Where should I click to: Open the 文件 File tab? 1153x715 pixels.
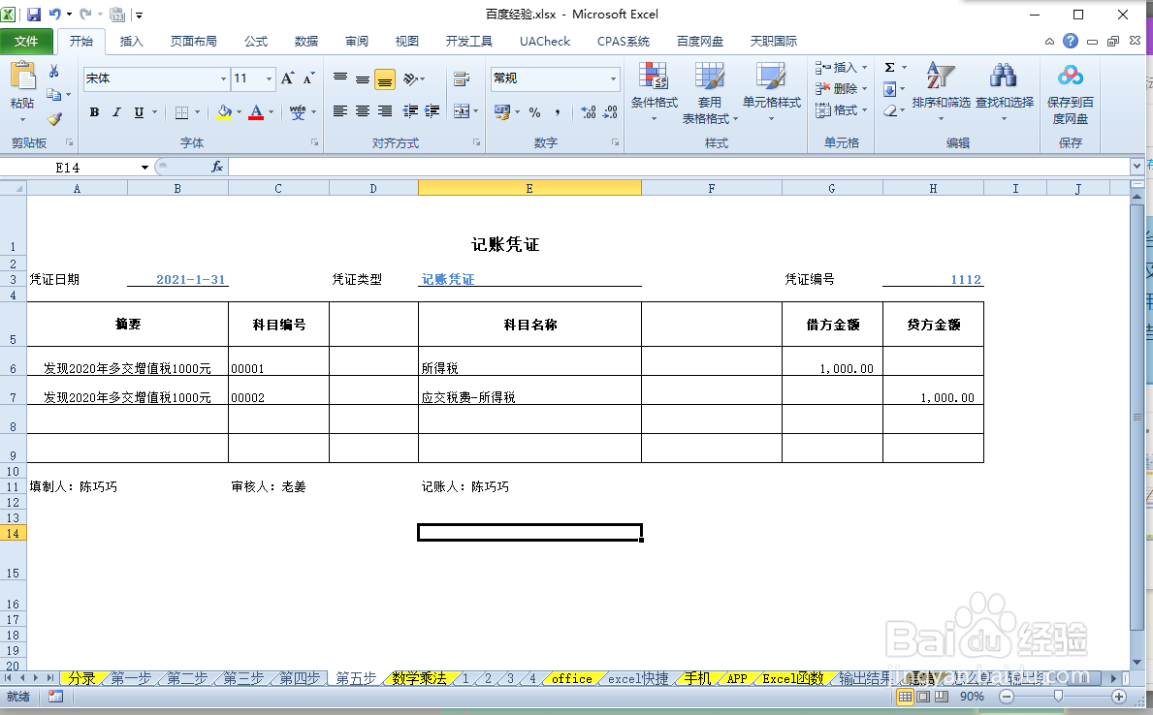click(x=26, y=41)
